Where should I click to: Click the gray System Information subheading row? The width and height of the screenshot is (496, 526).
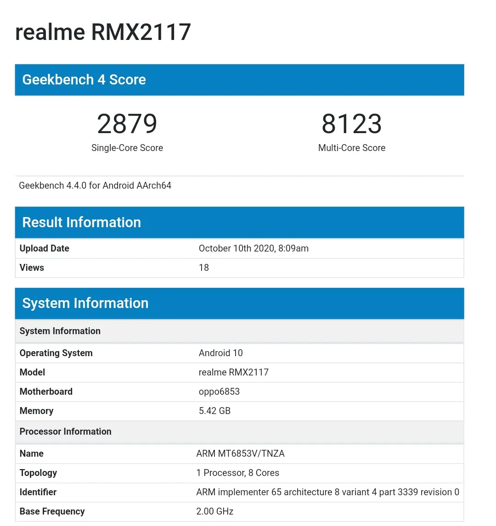[239, 331]
